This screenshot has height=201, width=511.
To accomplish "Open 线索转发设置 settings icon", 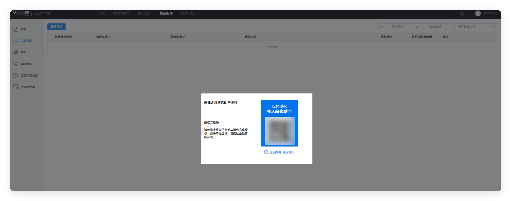I will point(16,75).
